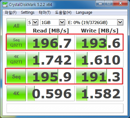Run the plain 4K test
This screenshot has height=118, width=130.
[x=16, y=93]
